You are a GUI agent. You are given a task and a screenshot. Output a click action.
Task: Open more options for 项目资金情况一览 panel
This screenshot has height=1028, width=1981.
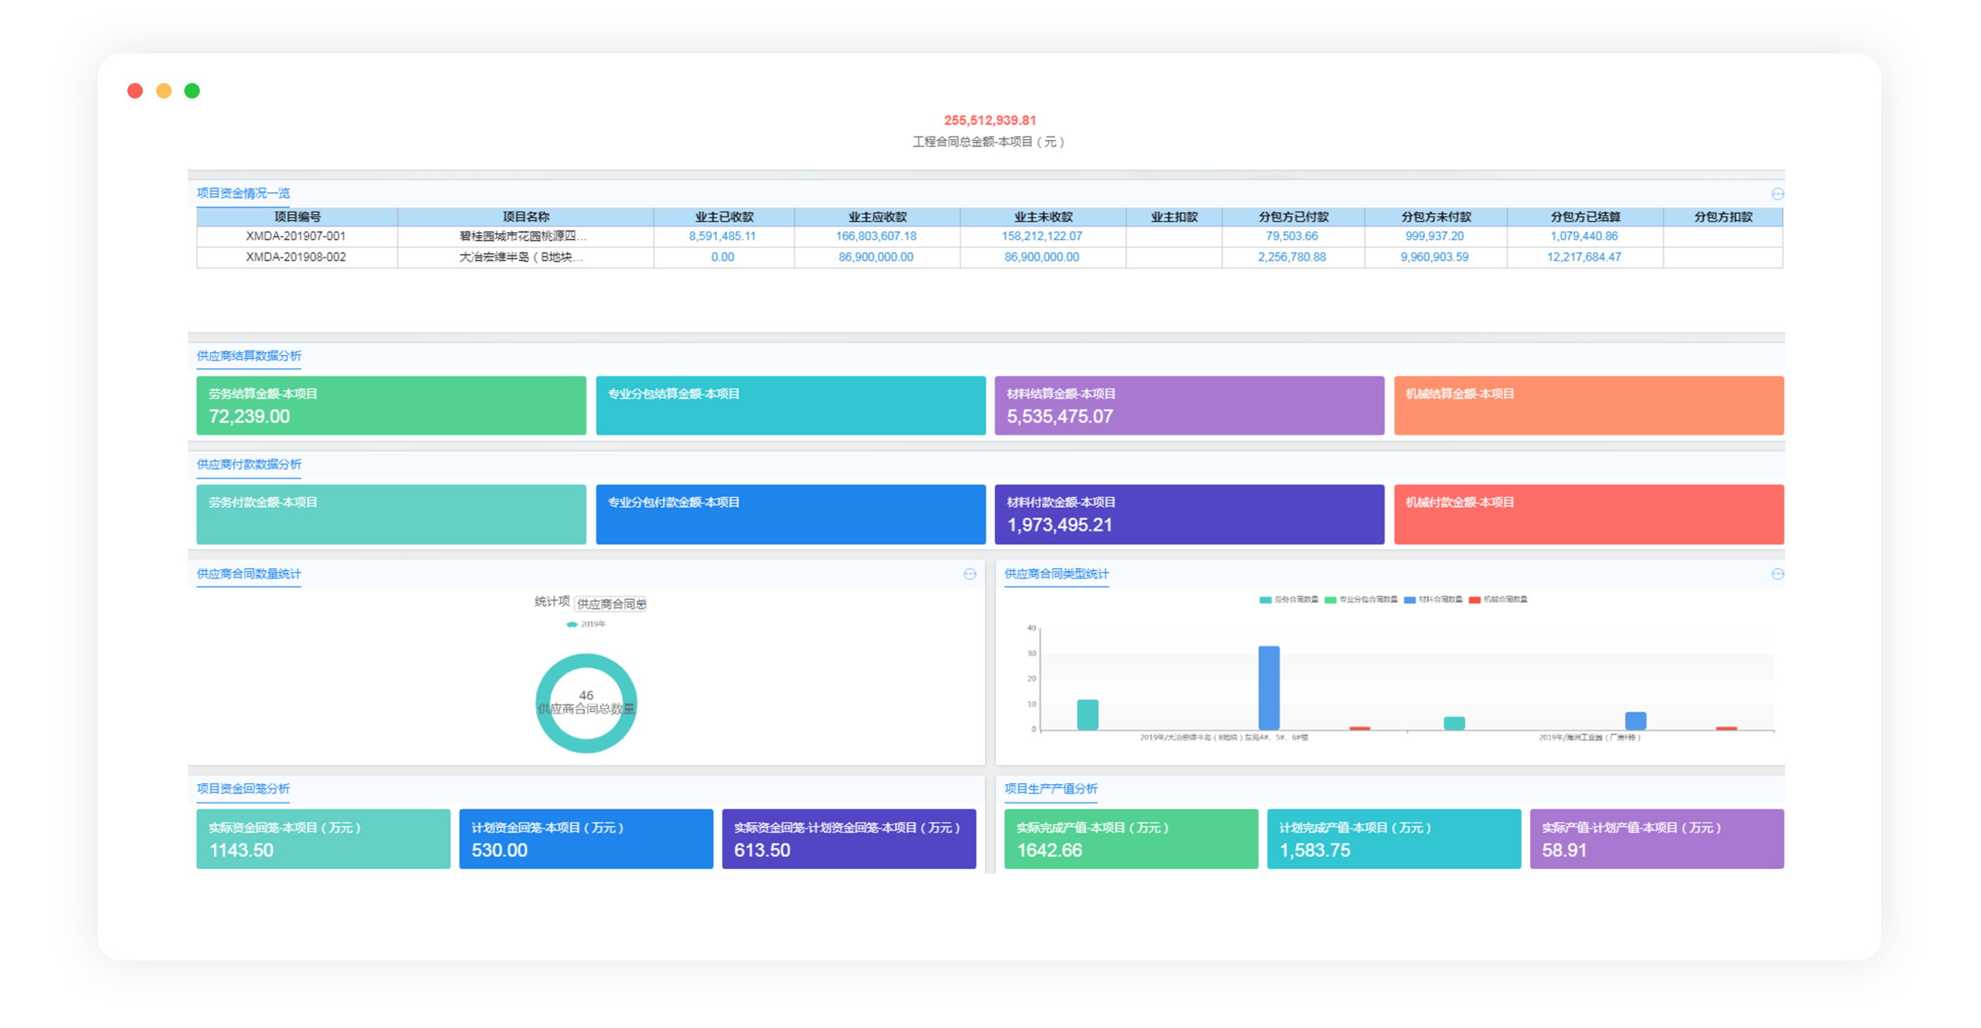click(1777, 194)
